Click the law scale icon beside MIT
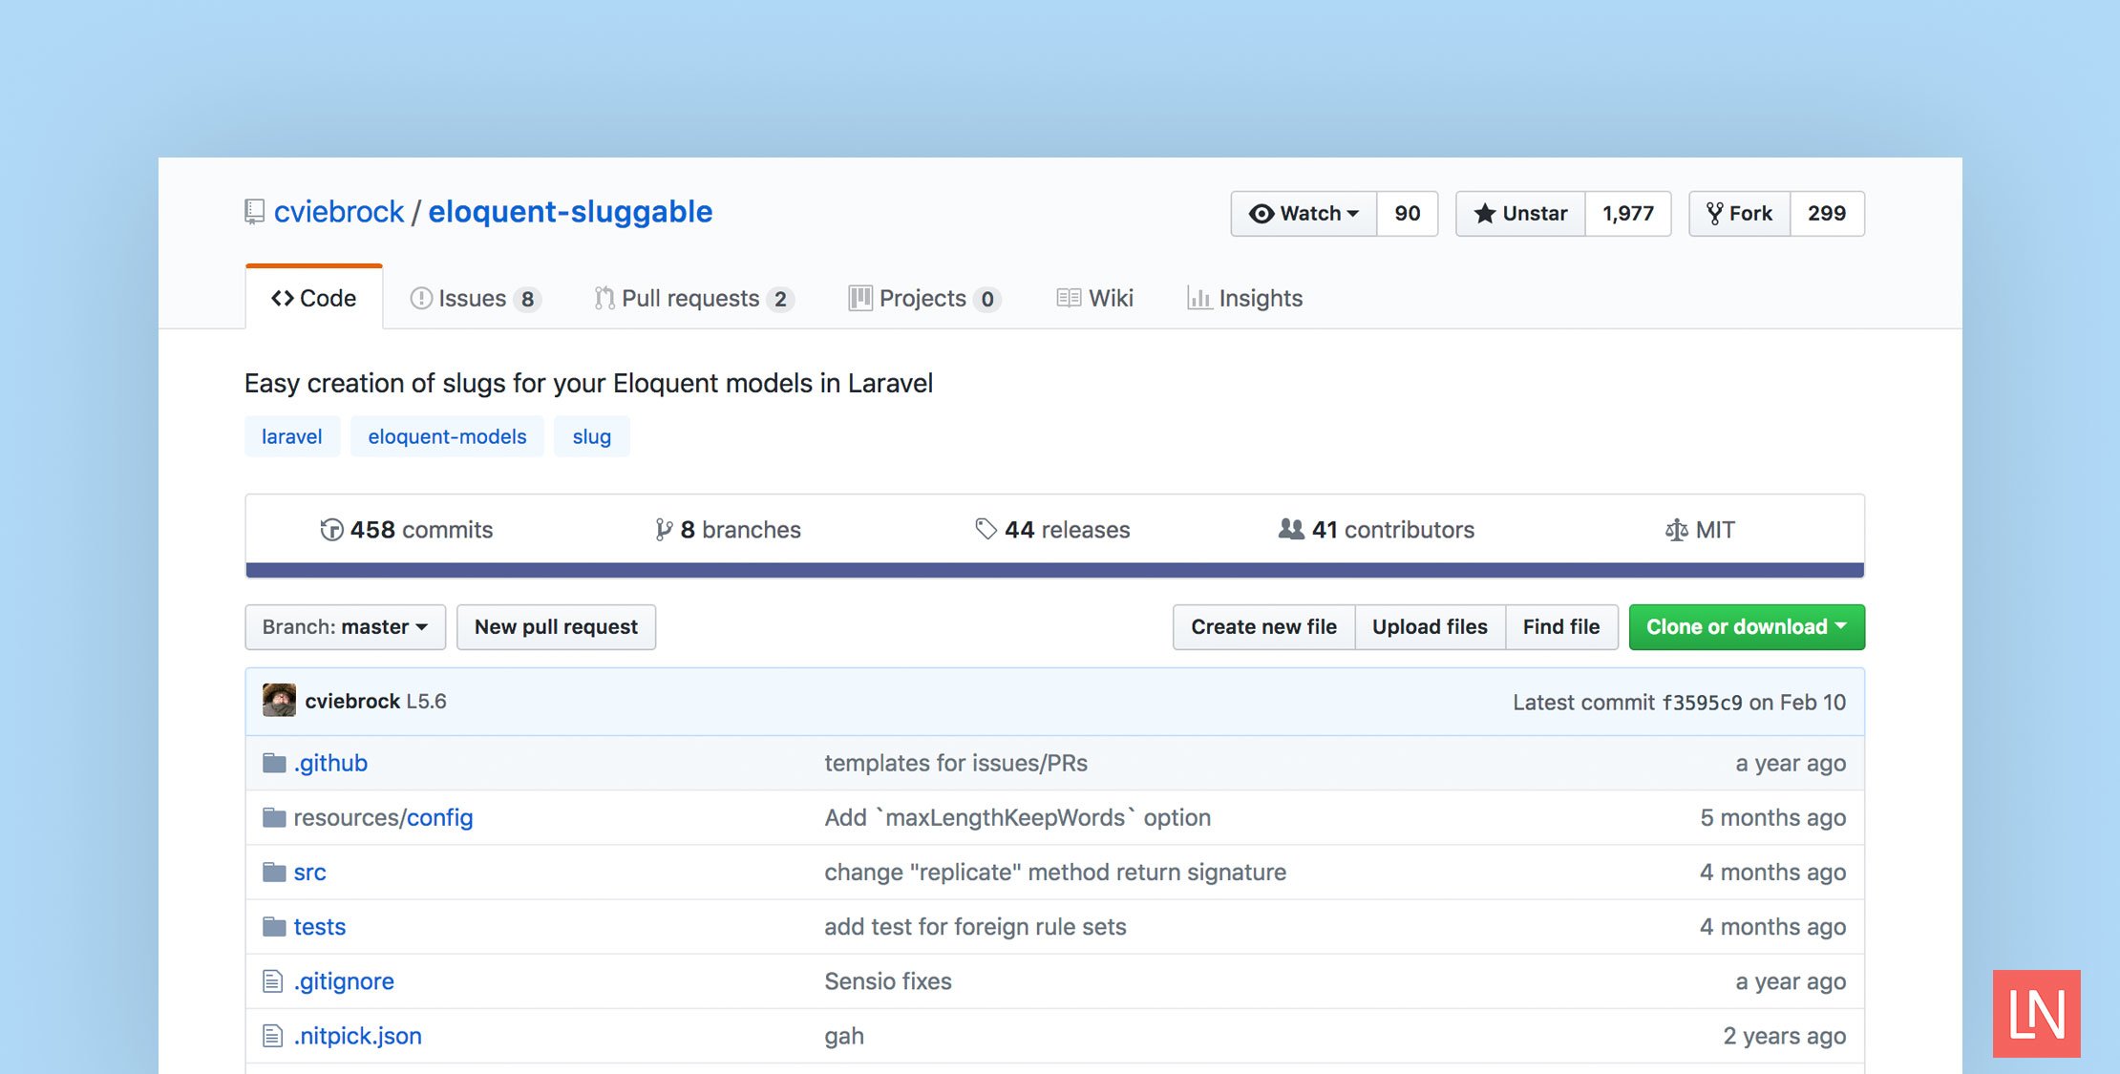The height and width of the screenshot is (1074, 2120). click(x=1676, y=530)
